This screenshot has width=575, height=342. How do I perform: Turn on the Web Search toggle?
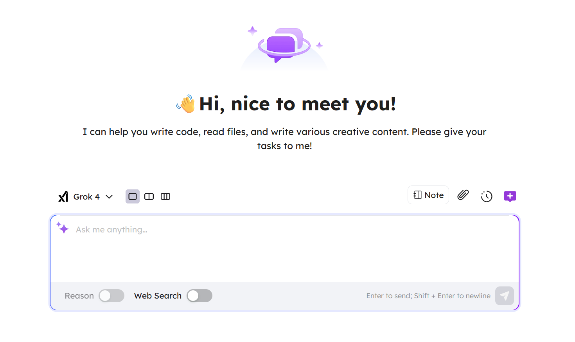(199, 296)
